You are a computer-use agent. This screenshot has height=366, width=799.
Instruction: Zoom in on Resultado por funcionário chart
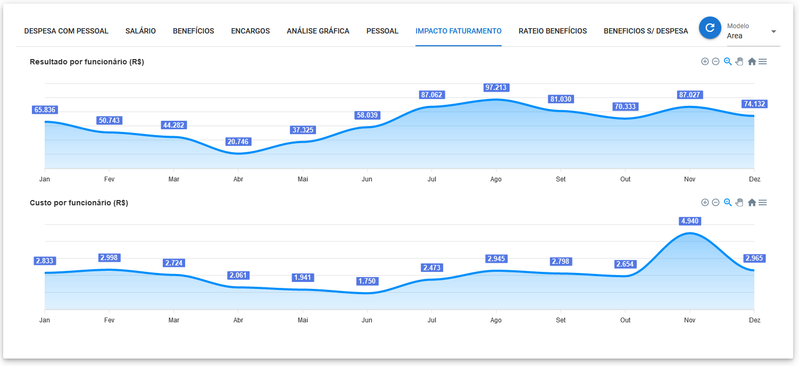[x=705, y=62]
